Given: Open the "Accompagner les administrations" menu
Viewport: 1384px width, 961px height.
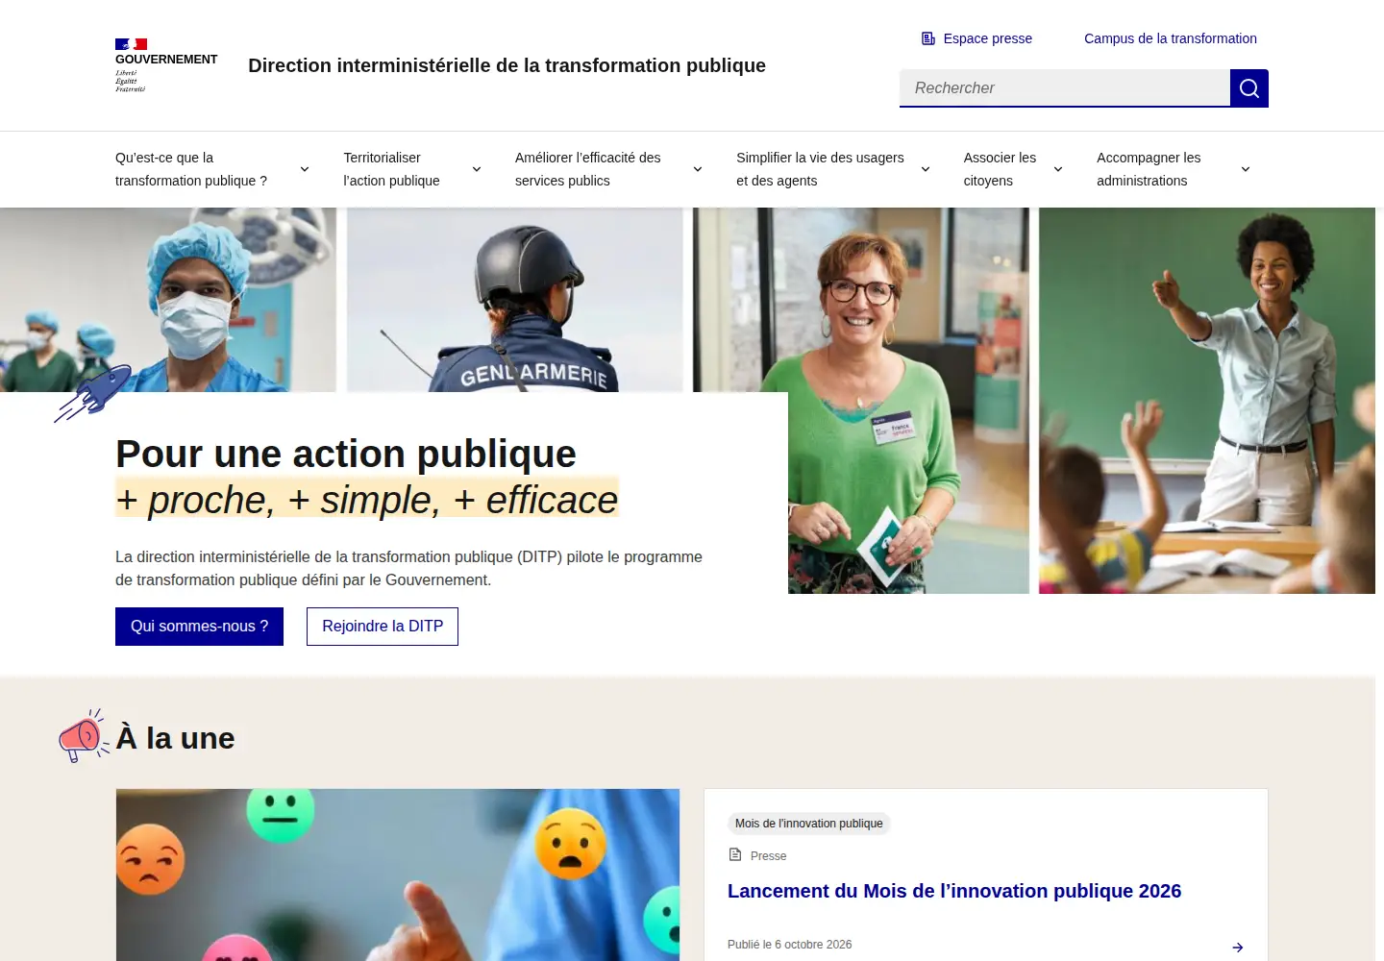Looking at the screenshot, I should pyautogui.click(x=1174, y=169).
